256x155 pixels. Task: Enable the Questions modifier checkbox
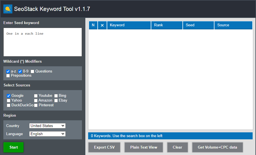[33, 71]
